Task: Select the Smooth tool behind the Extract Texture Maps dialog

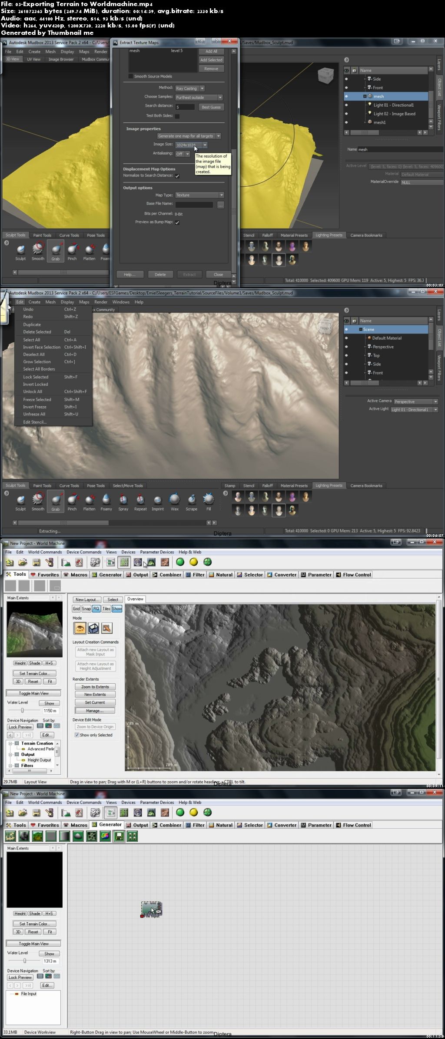Action: coord(38,251)
